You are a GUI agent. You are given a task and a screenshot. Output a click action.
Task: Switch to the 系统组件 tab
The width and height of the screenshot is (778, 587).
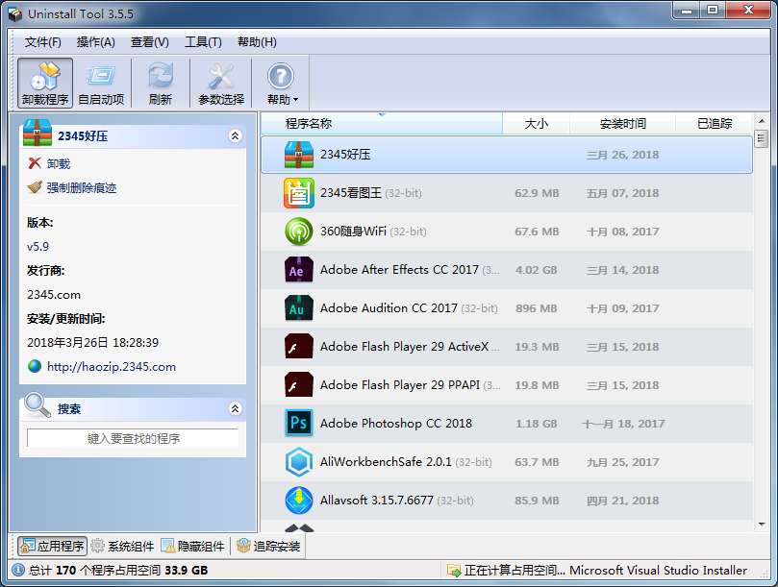122,546
